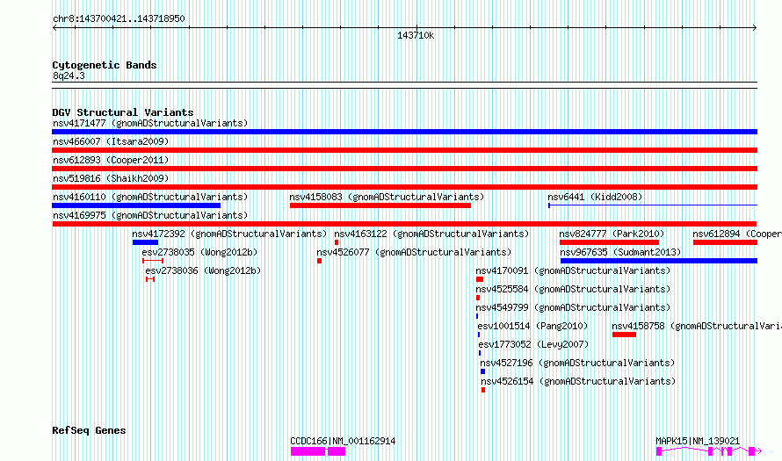
Task: Click the nsv4526154 variant label
Action: 578,381
